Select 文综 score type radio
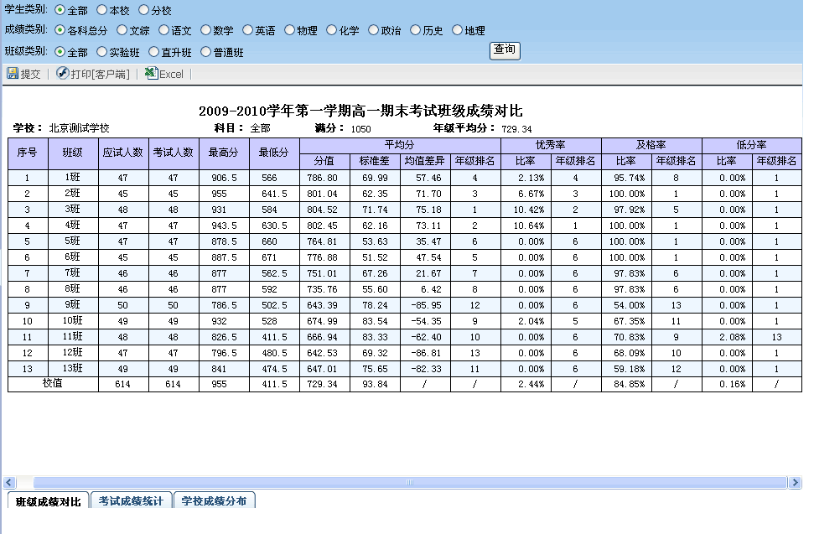 [x=122, y=30]
